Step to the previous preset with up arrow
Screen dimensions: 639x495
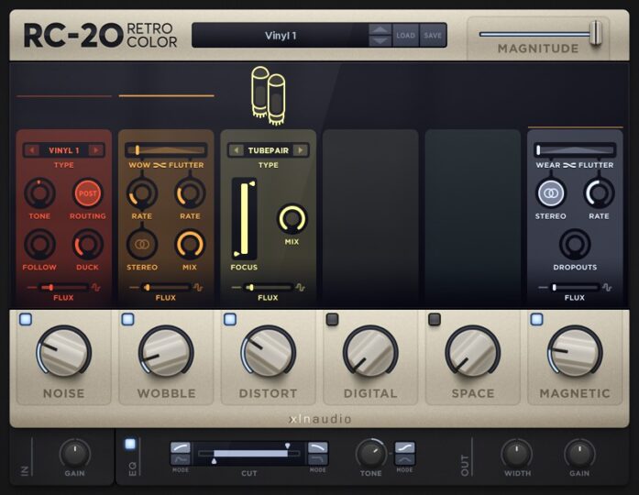coord(380,29)
